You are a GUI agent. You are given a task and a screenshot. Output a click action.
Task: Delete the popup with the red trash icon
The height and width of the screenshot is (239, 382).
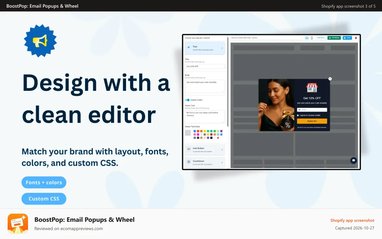pyautogui.click(x=356, y=38)
